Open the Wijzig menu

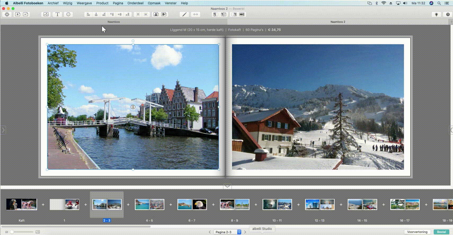(68, 3)
